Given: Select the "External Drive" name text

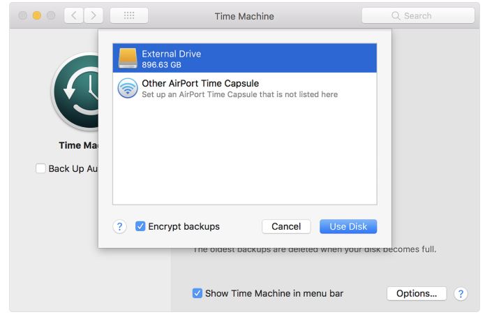Looking at the screenshot, I should click(172, 54).
